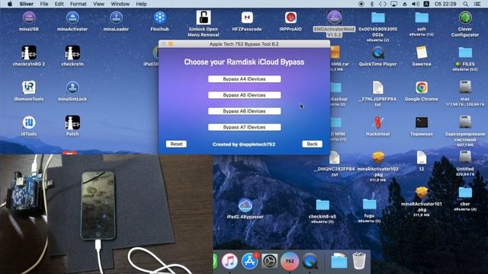Launch the Flexihub desktop app

point(159,18)
